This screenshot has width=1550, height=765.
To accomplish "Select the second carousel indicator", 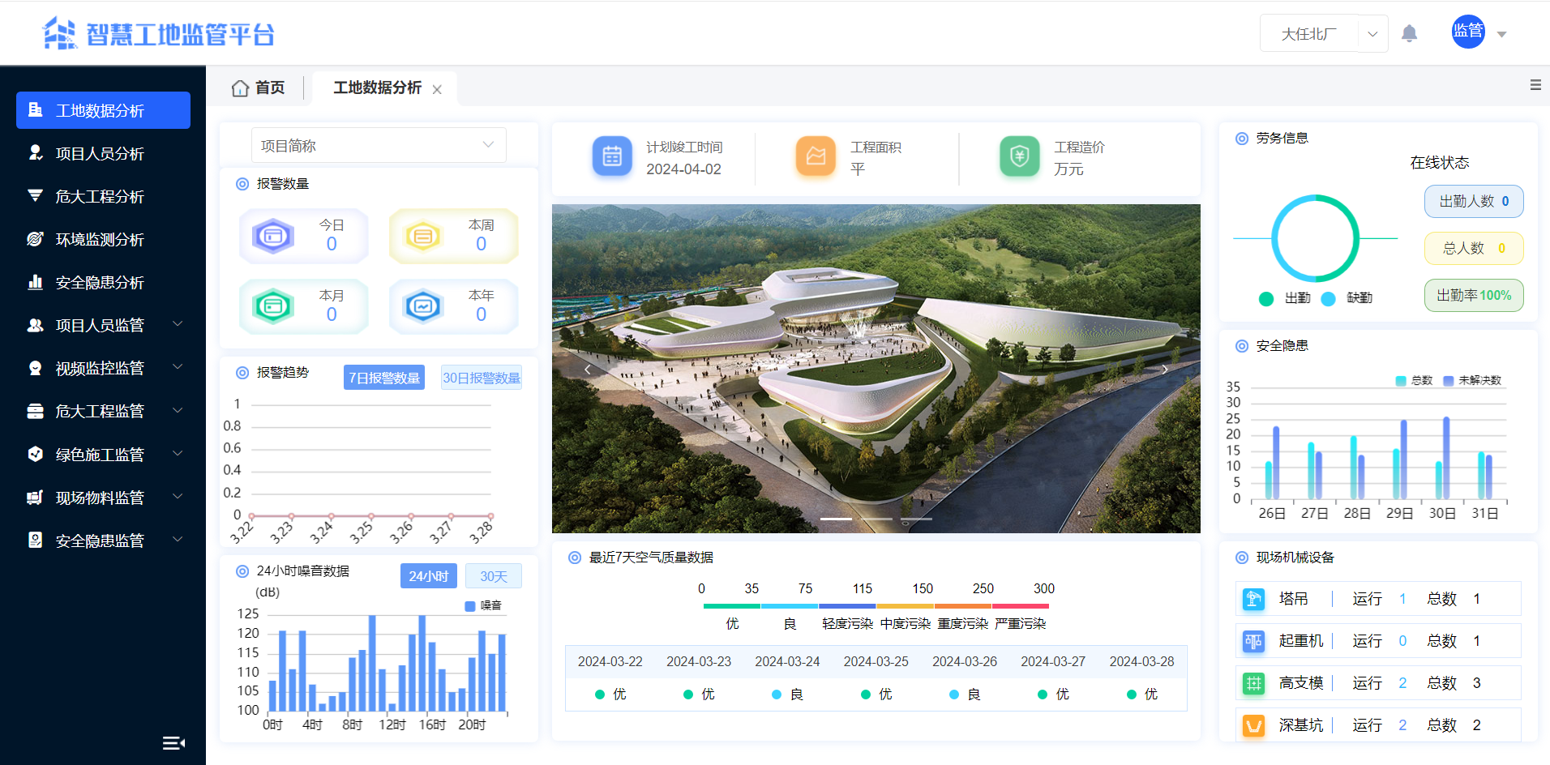I will 876,519.
